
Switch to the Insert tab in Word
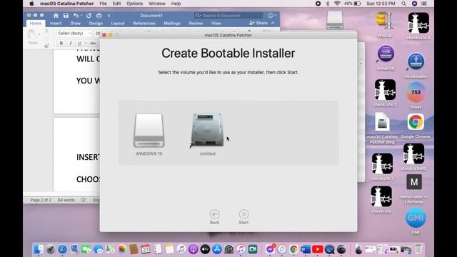pos(56,24)
